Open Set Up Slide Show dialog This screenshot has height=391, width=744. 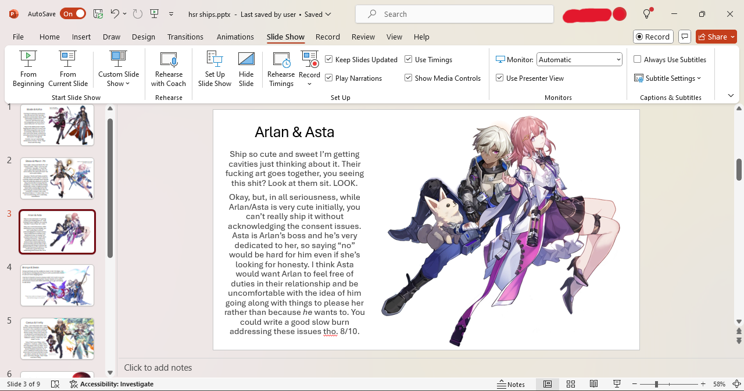pos(214,69)
